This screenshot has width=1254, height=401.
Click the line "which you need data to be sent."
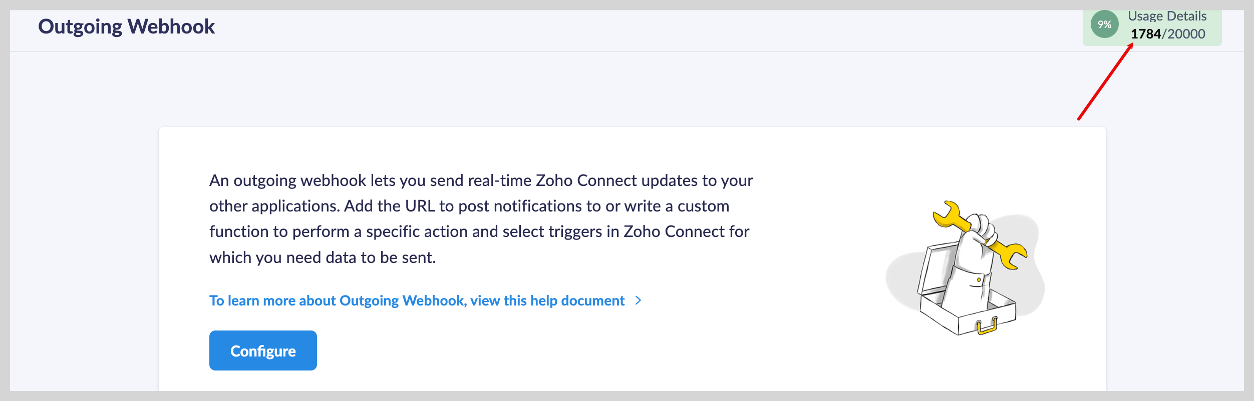tap(323, 257)
